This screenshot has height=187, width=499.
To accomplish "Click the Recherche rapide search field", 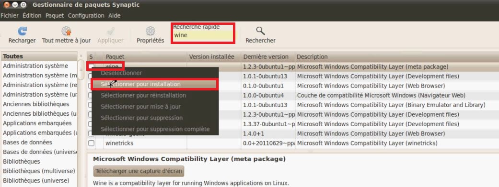I will (203, 35).
